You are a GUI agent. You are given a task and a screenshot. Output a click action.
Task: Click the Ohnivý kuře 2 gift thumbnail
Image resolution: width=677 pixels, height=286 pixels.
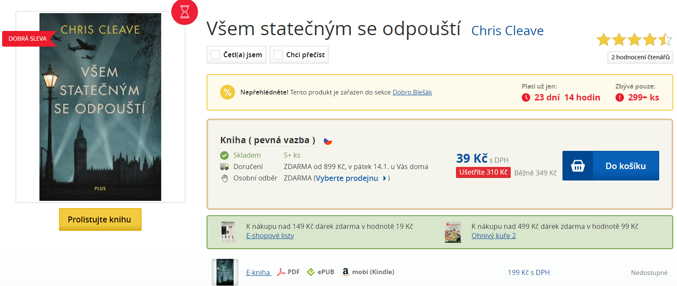point(453,232)
